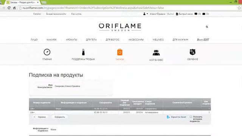Click the Информация о подписке column header
The height and width of the screenshot is (136, 242).
pyautogui.click(x=74, y=102)
